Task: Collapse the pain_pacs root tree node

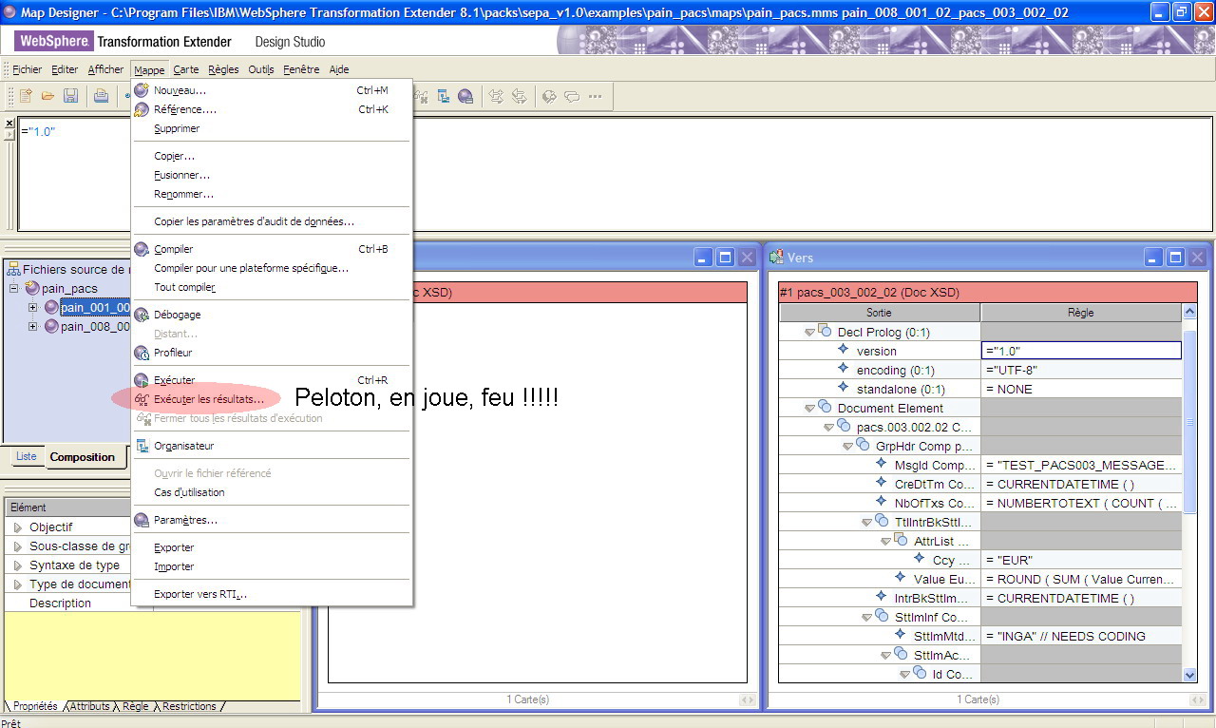Action: (14, 288)
